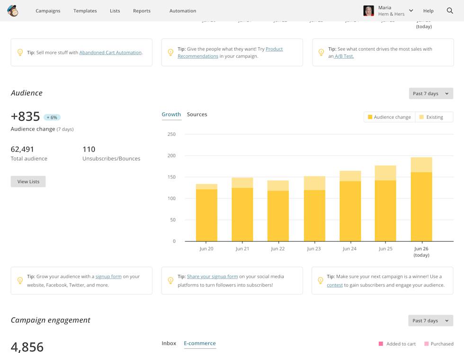This screenshot has width=464, height=353.
Task: Open the Abandoned Cart Automation link
Action: 110,53
